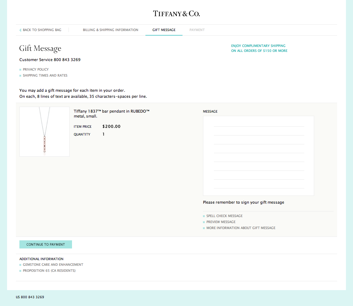The height and width of the screenshot is (306, 353).
Task: Click inside the gift message text area
Action: [x=258, y=155]
